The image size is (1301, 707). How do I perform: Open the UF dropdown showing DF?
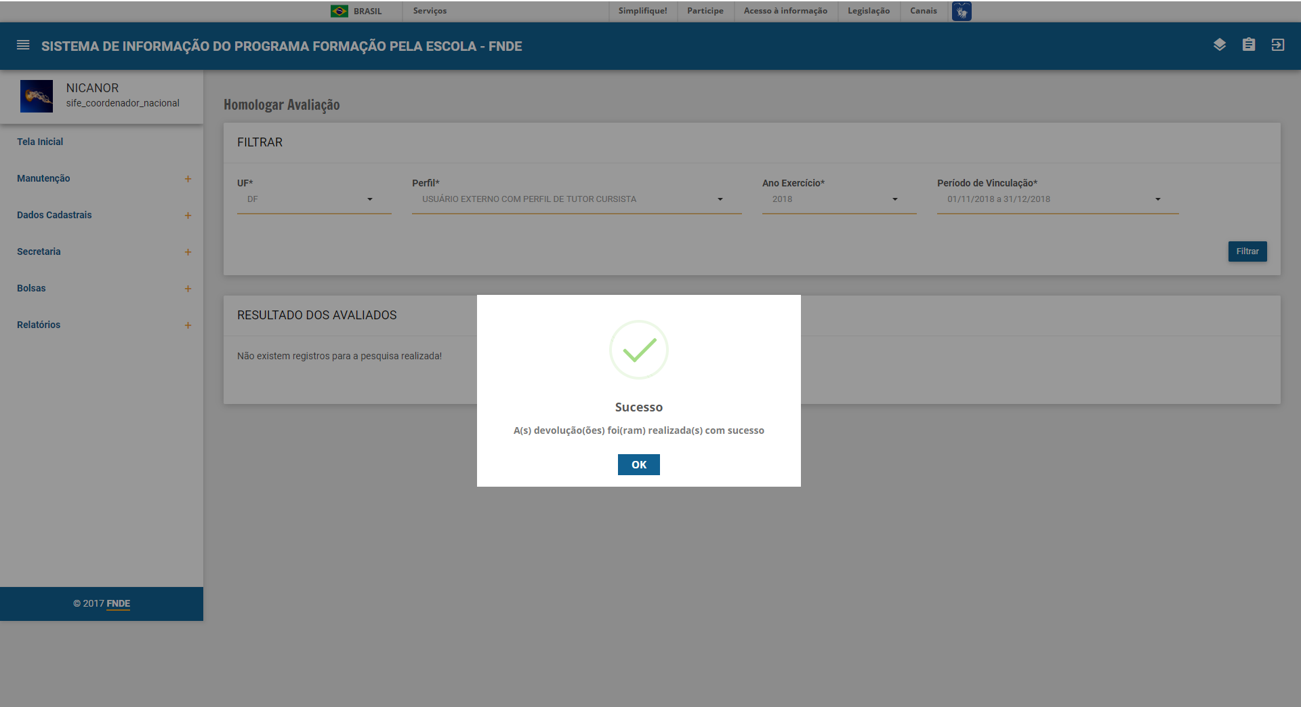[314, 199]
